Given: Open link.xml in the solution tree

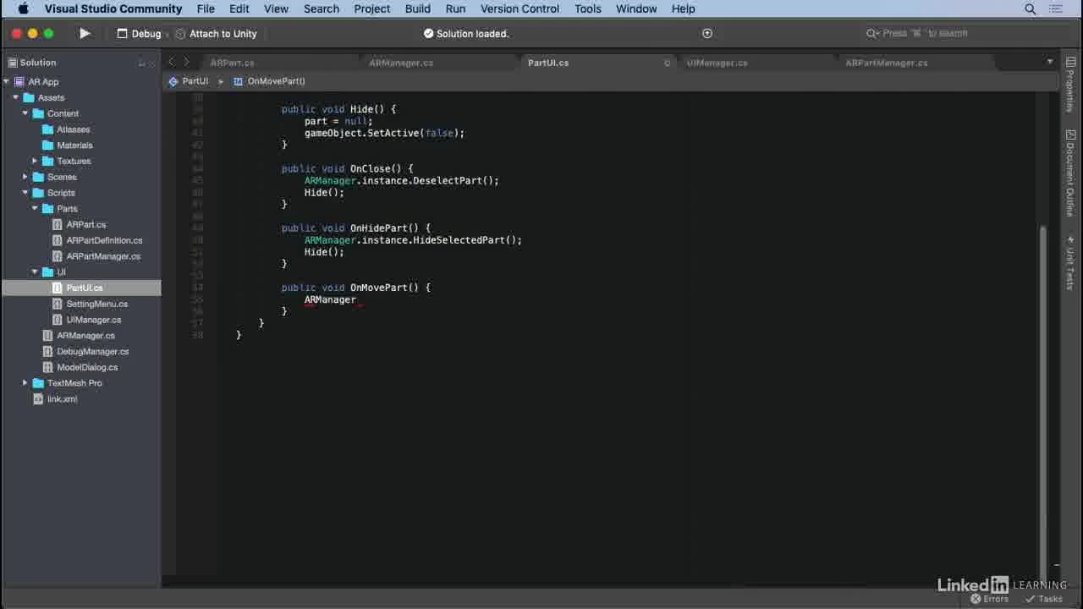Looking at the screenshot, I should click(62, 399).
